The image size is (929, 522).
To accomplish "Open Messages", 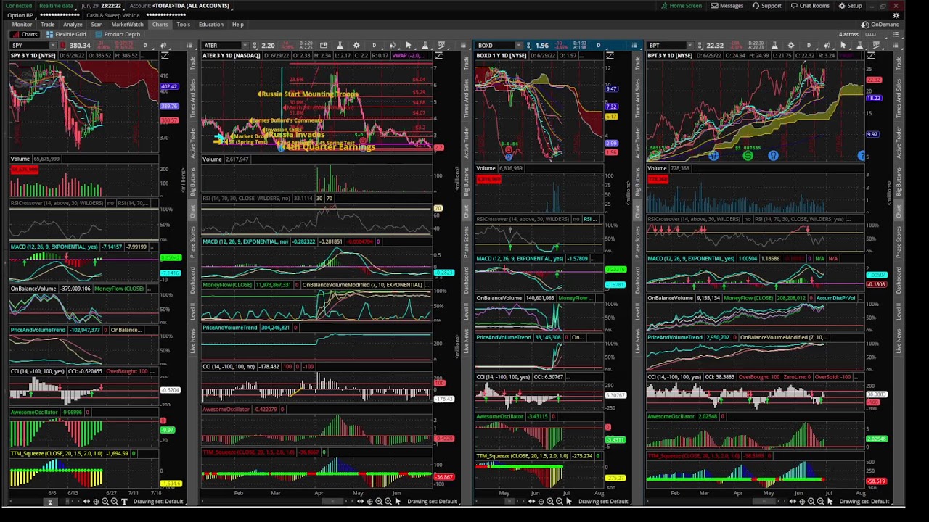I will point(727,6).
